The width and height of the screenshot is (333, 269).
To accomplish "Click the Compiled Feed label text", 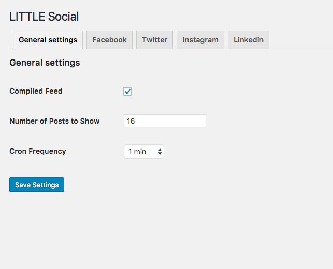I will coord(36,91).
